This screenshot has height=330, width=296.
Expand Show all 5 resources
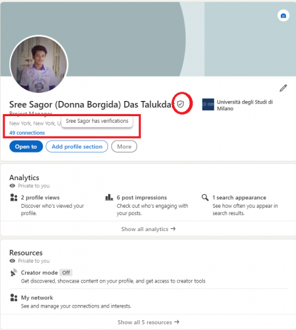coord(148,322)
